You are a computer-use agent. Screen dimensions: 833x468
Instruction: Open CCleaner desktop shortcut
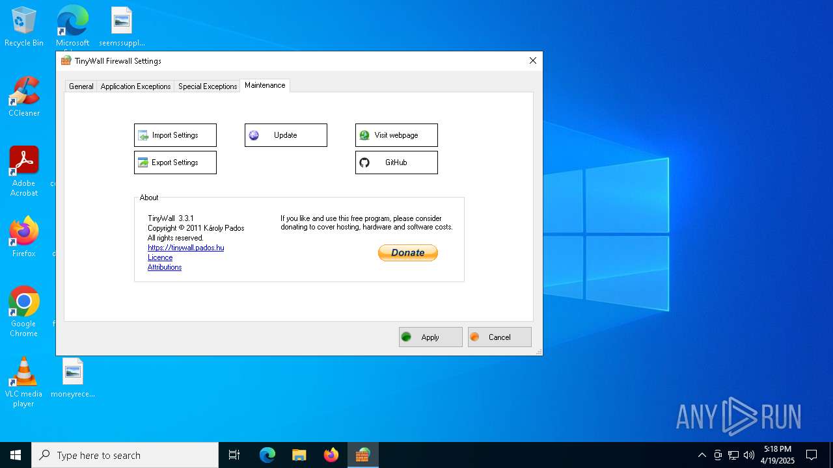point(24,97)
